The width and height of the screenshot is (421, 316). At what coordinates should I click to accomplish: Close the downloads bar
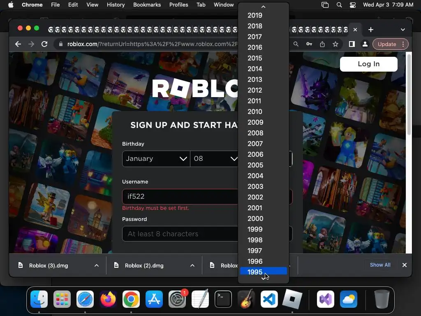point(405,265)
